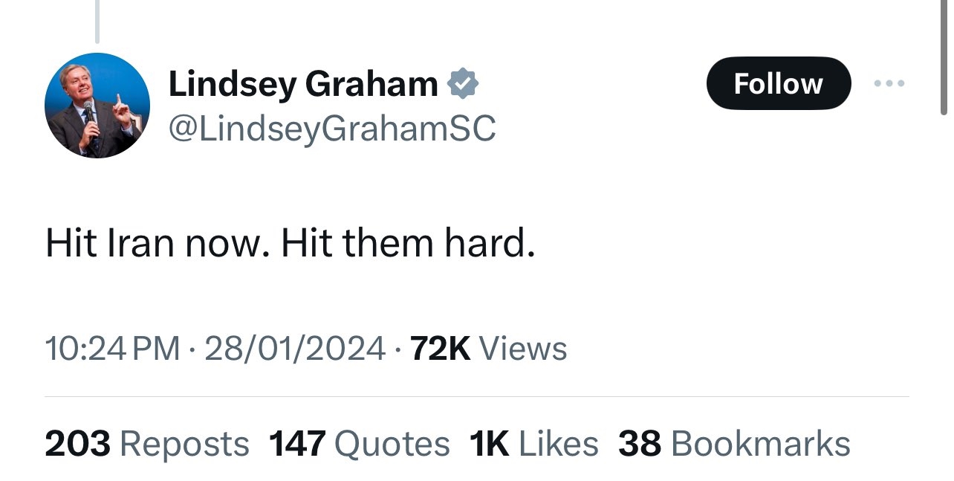Click the "Hit them hard." sentence
Screen dimensions: 954x481
pos(408,244)
